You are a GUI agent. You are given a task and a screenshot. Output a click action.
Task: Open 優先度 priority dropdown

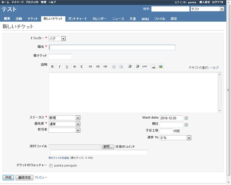click(64, 124)
